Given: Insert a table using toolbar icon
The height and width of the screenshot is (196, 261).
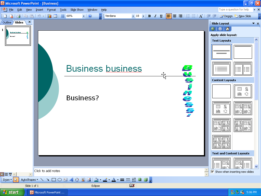Looking at the screenshot, I should (55, 16).
